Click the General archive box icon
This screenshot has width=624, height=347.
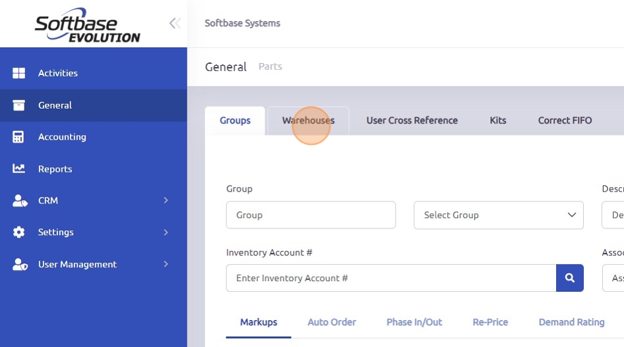18,105
